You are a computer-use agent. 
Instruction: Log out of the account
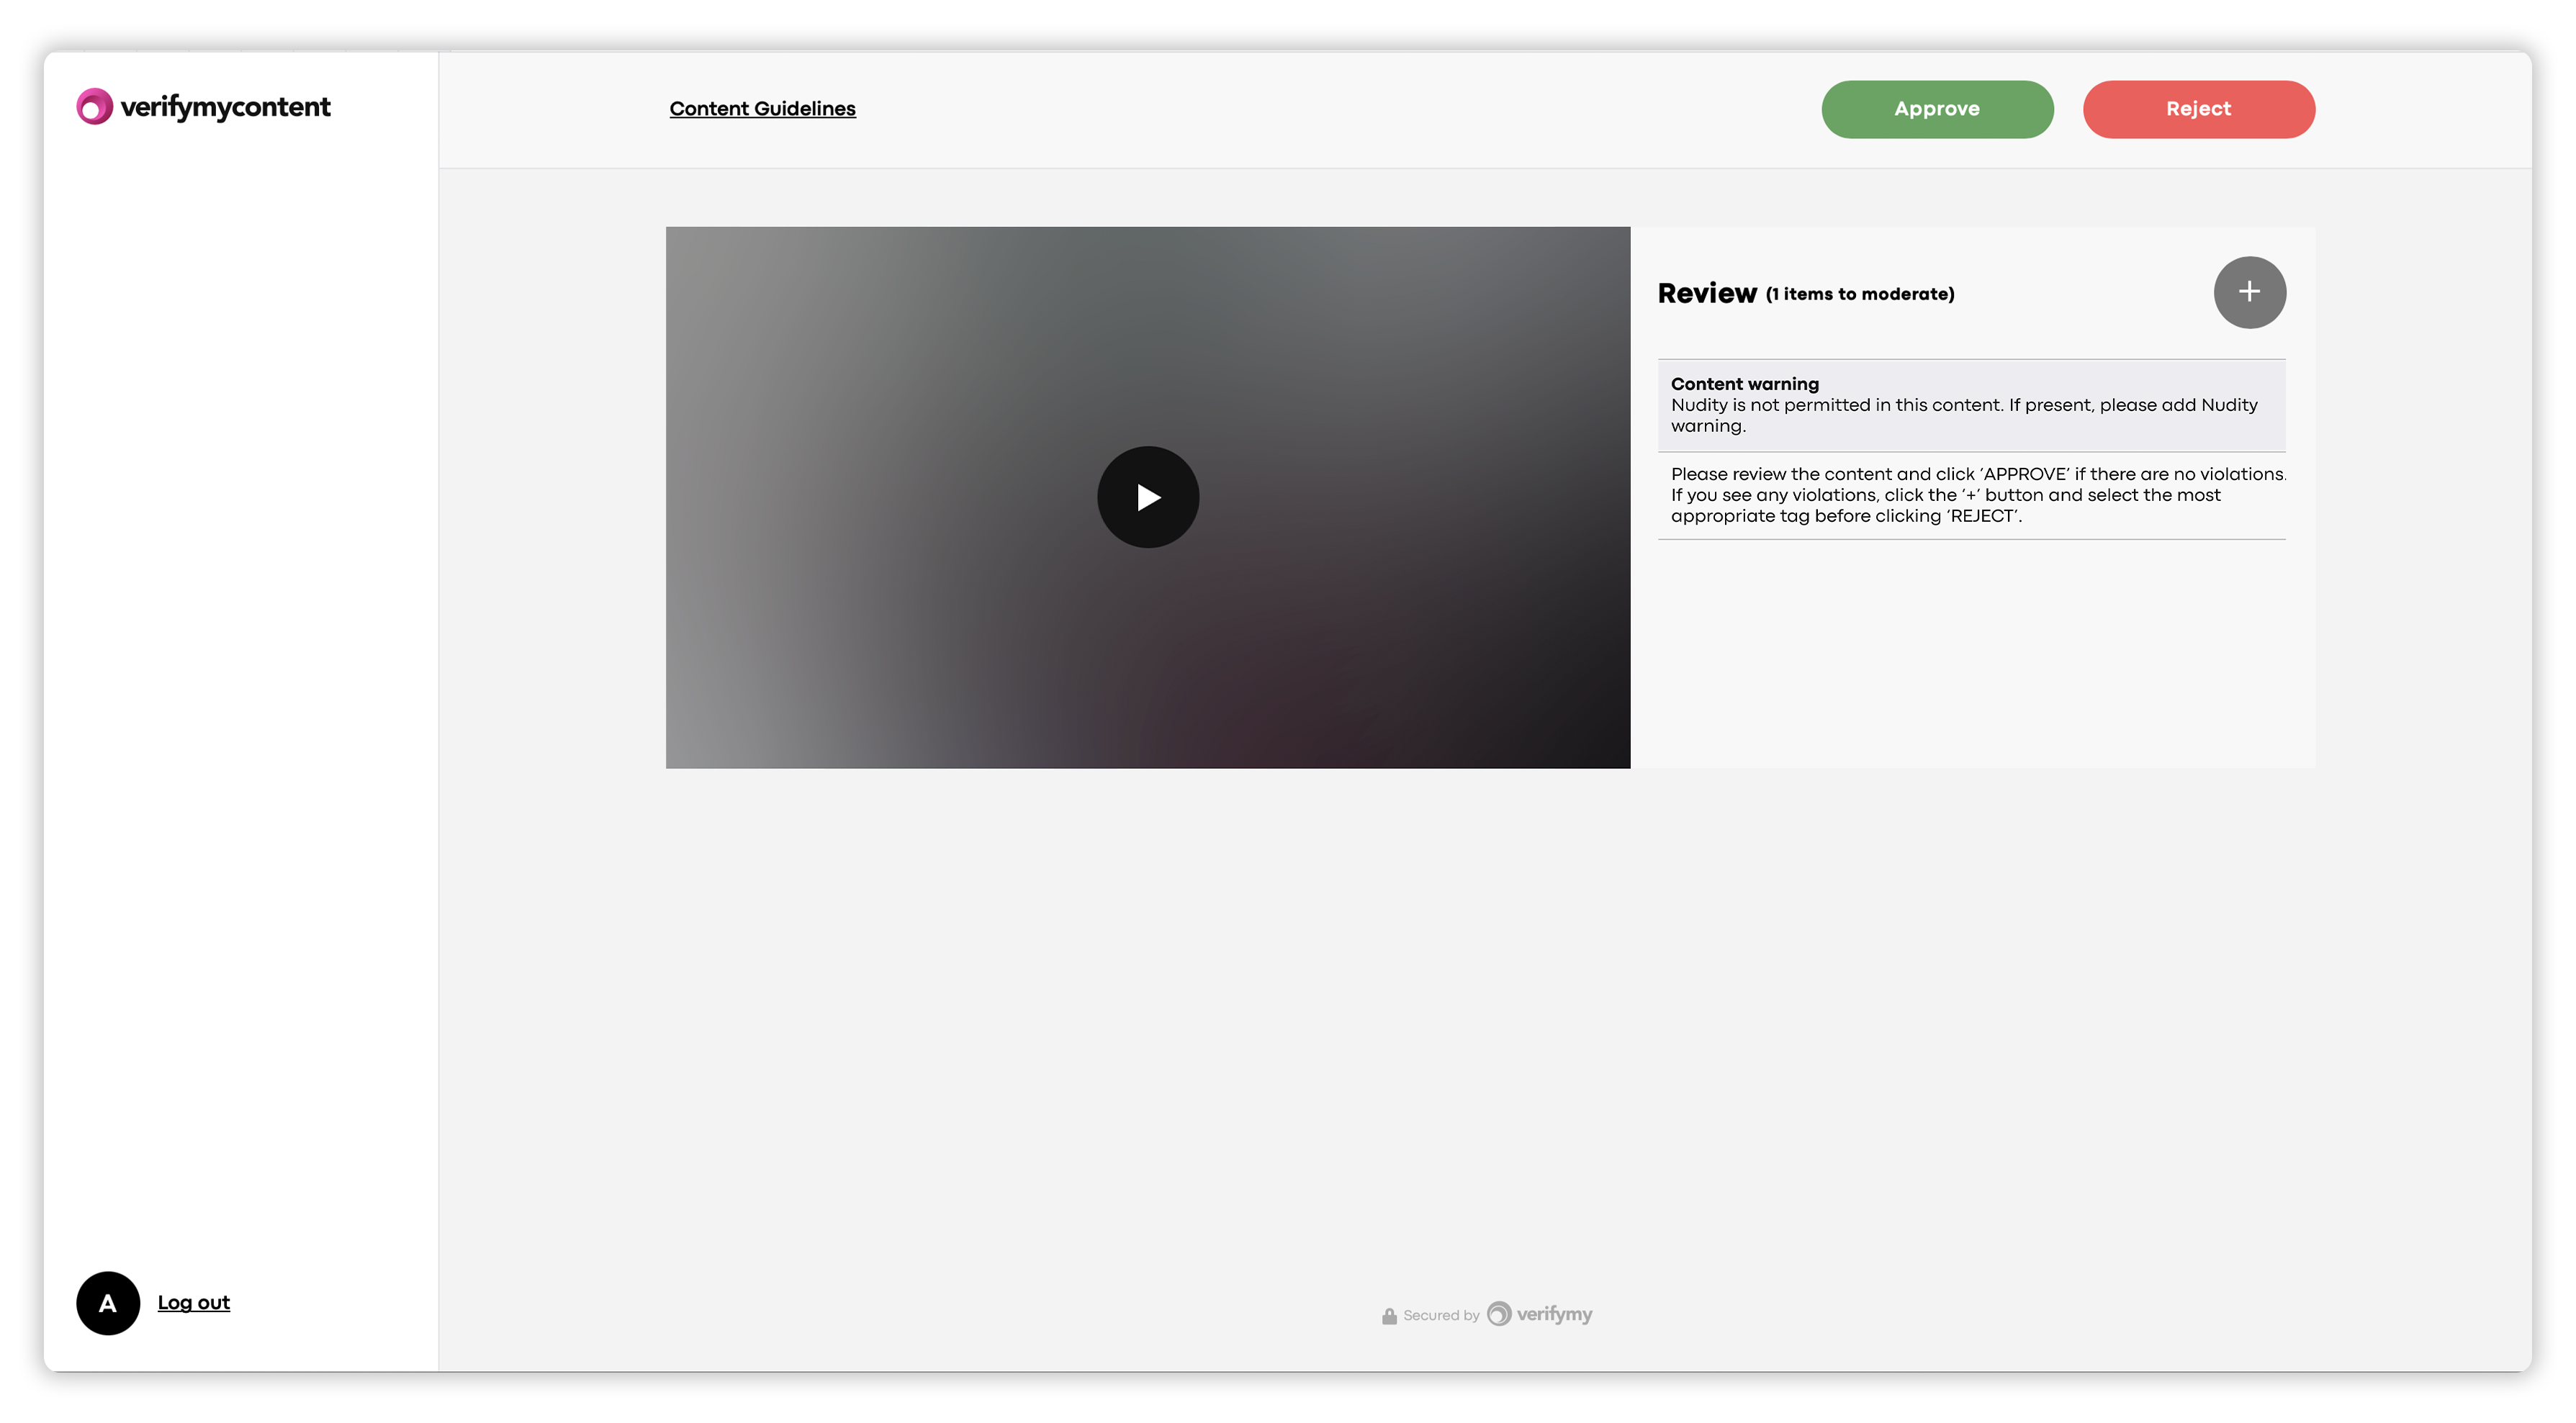[x=193, y=1302]
